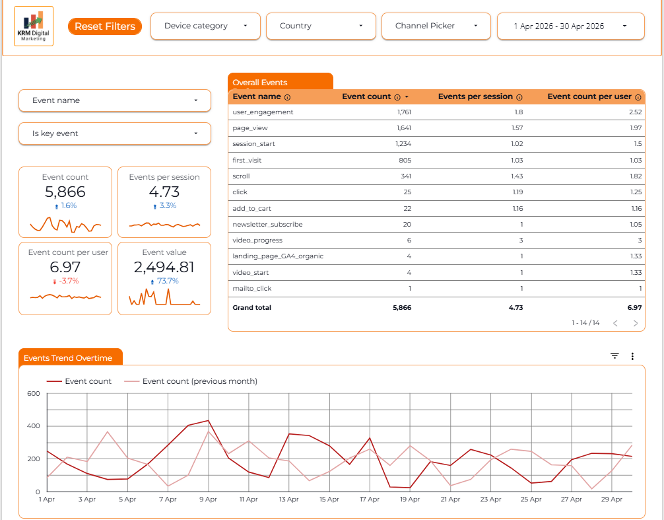Screen dimensions: 664x520
Task: Click info icon beside Events per session
Action: pyautogui.click(x=519, y=98)
